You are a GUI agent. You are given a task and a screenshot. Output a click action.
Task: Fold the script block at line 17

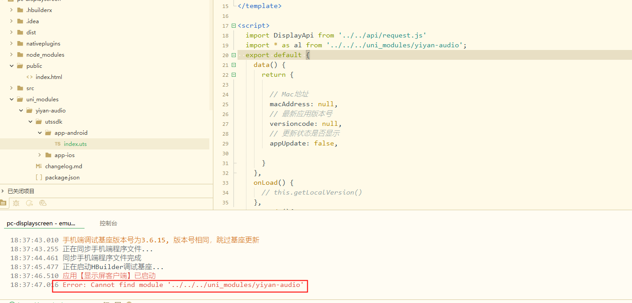click(233, 26)
